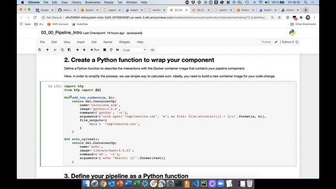
Task: Open macOS Spotlight search icon
Action: [x=306, y=2]
